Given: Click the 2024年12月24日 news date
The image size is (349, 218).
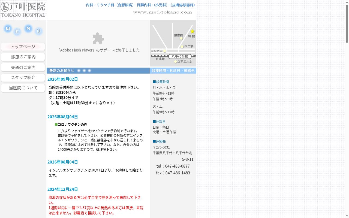Looking at the screenshot, I should point(62,189).
